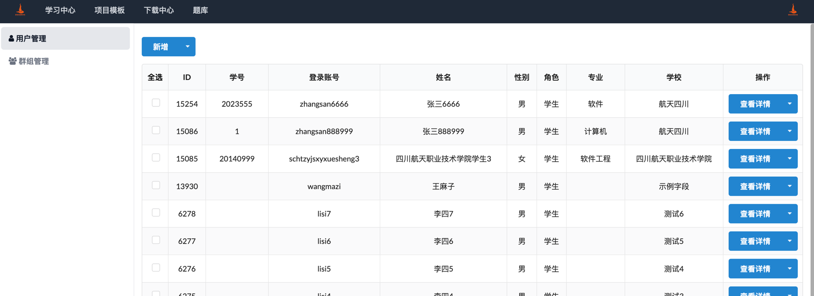Click 查看详情 for user 张三6666
Image resolution: width=814 pixels, height=296 pixels.
coord(755,104)
